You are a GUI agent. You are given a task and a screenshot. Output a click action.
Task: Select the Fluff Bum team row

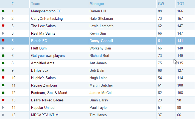point(98,48)
